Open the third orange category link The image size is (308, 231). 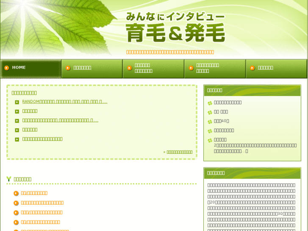[x=42, y=212]
